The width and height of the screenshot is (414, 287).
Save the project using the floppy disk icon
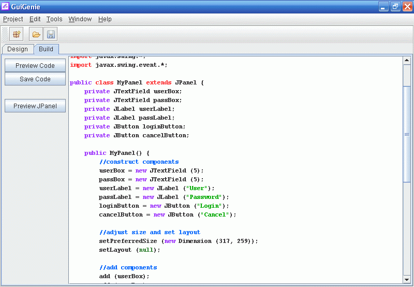pos(51,35)
